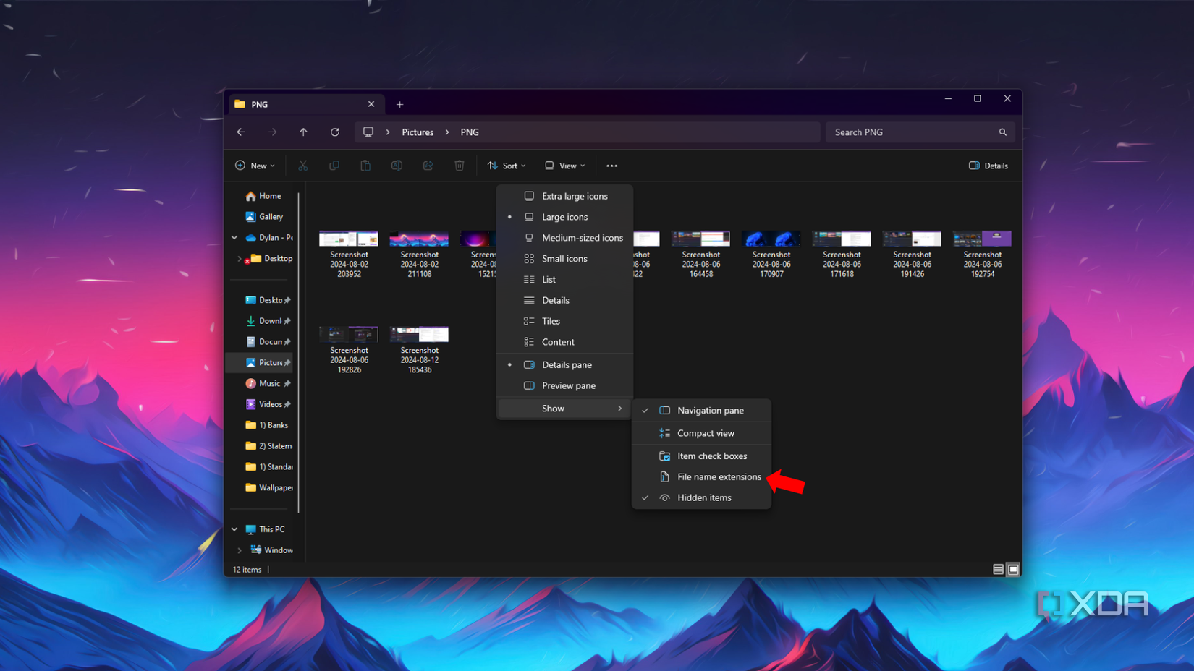
Task: Open the New dropdown
Action: [254, 166]
